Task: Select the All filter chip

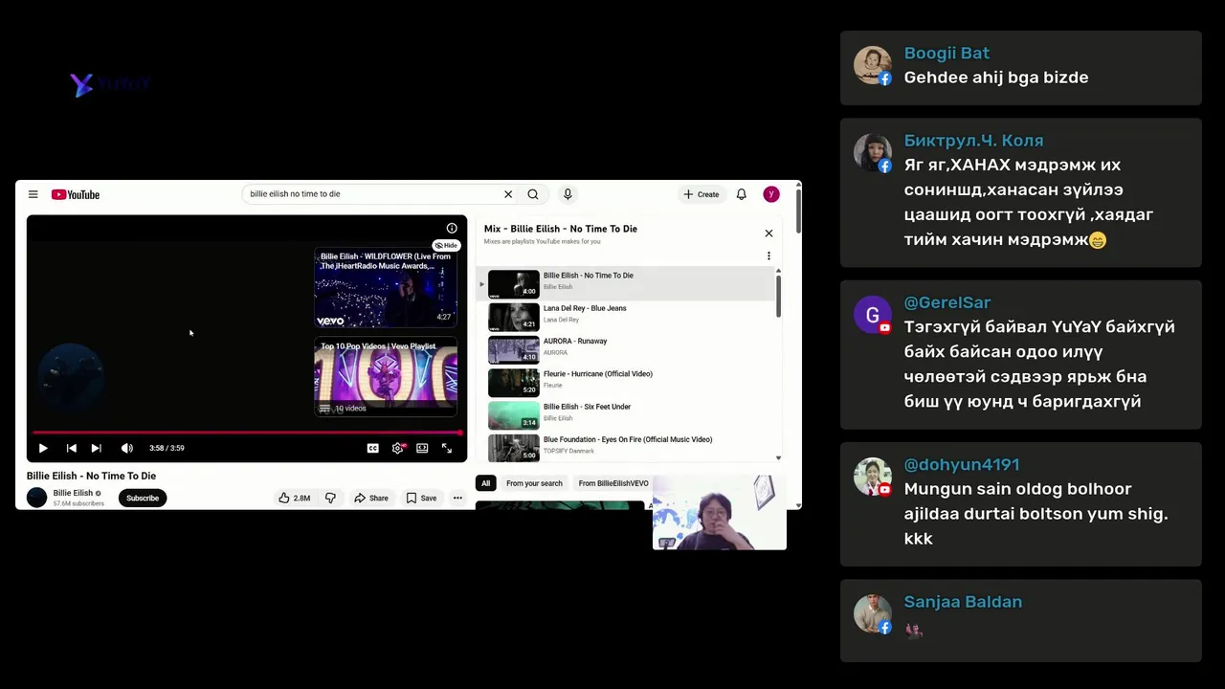Action: tap(485, 483)
